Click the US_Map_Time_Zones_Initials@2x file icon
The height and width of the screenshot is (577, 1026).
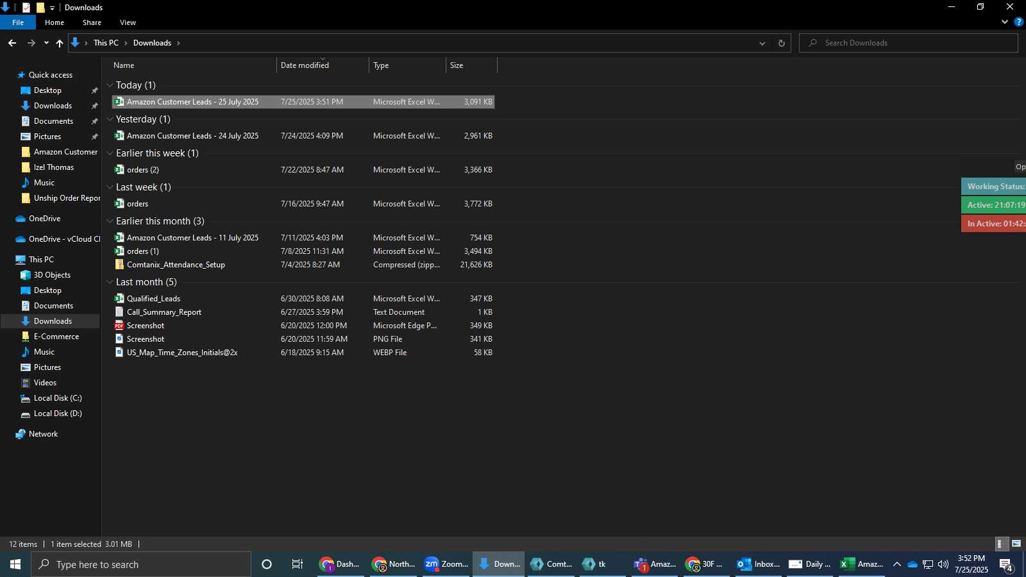119,353
